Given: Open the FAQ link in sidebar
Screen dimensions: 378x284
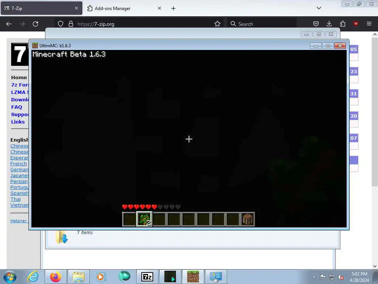Looking at the screenshot, I should [x=17, y=107].
